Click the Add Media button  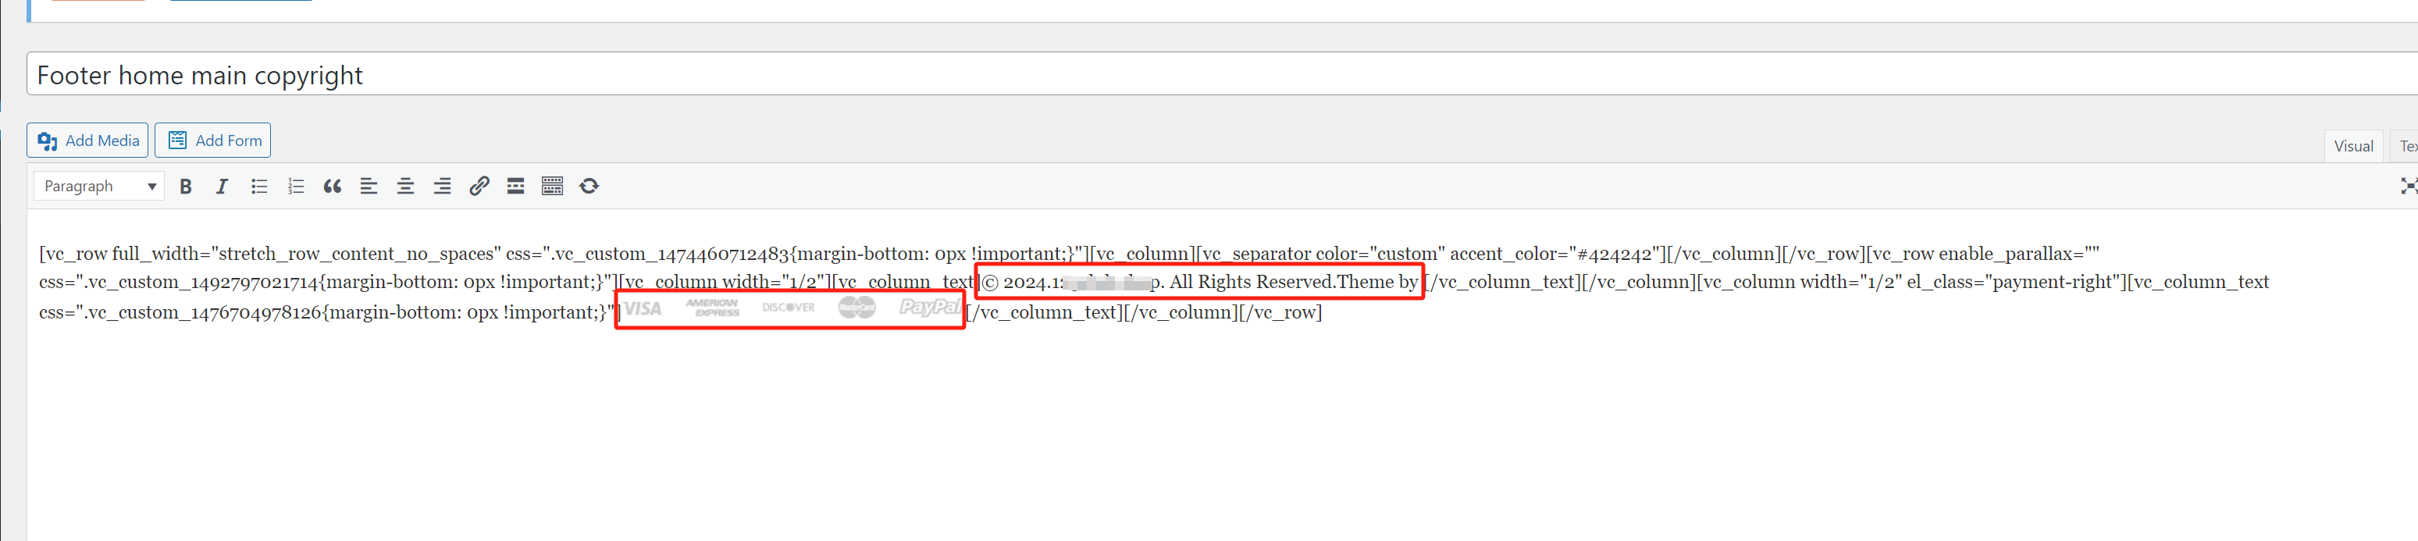click(x=87, y=141)
